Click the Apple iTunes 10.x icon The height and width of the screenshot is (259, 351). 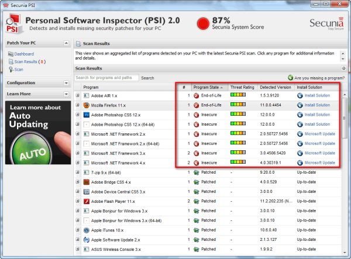86,230
